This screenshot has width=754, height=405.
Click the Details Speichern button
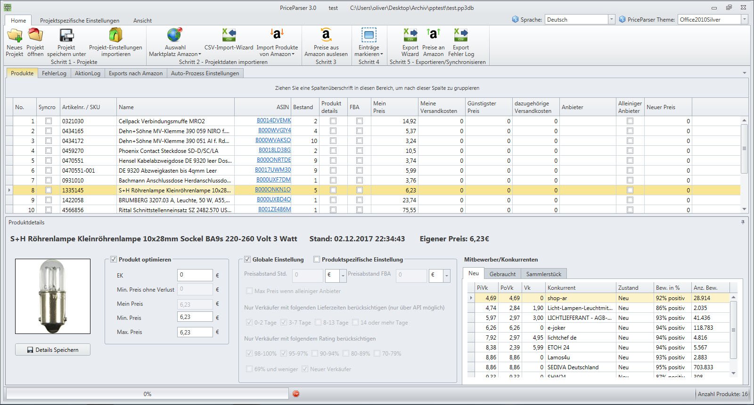53,349
